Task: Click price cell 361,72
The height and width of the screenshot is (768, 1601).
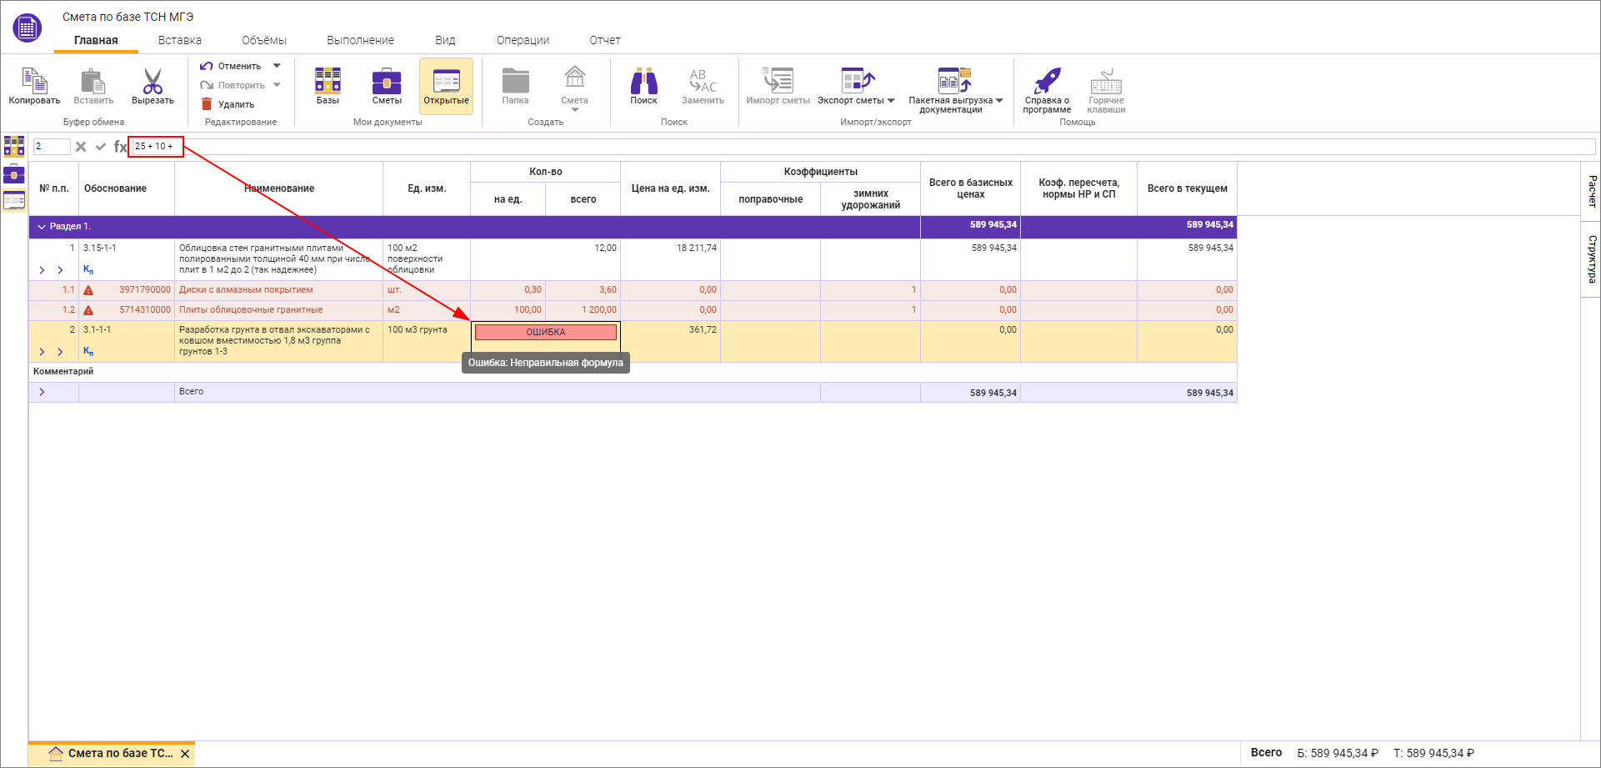Action: click(670, 341)
